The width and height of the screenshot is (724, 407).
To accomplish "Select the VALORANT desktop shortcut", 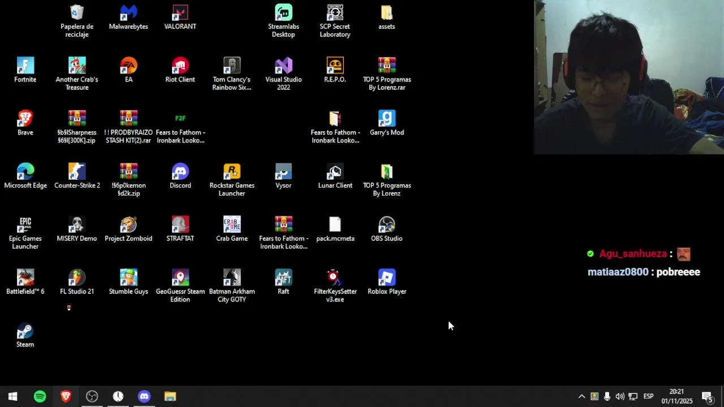I will [180, 17].
